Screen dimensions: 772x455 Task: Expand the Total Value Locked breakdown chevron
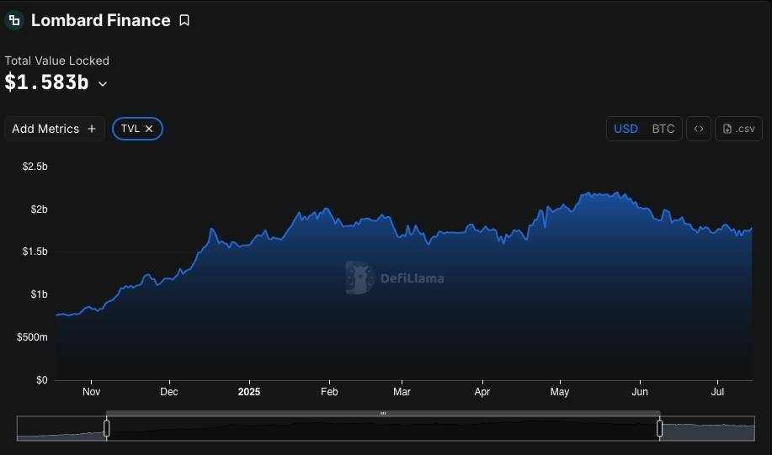click(103, 84)
